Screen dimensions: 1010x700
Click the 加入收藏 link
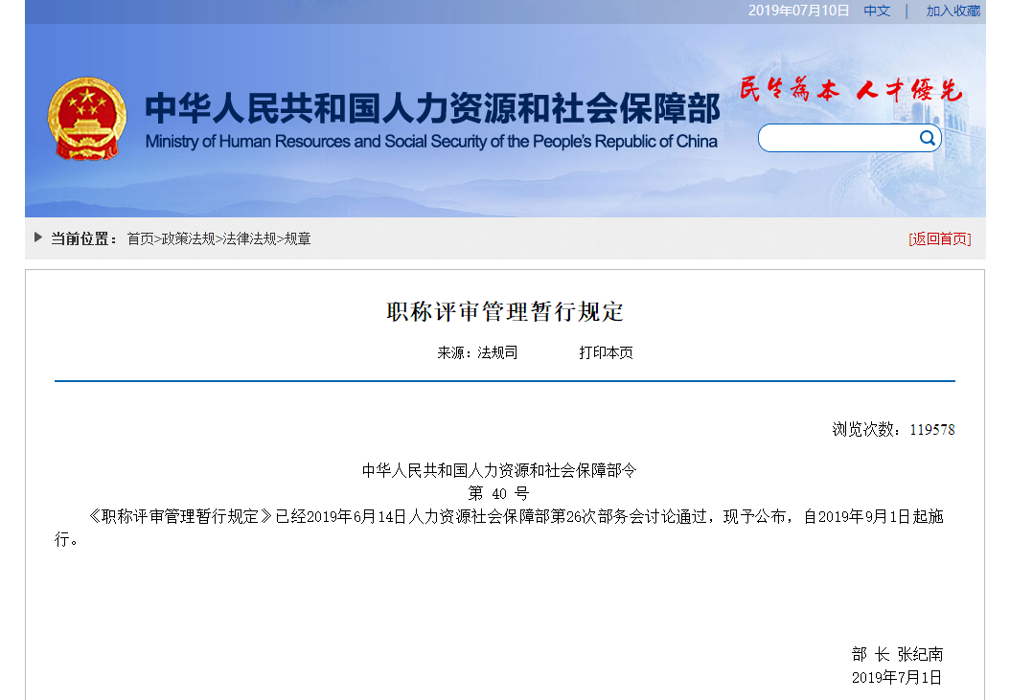click(x=953, y=11)
